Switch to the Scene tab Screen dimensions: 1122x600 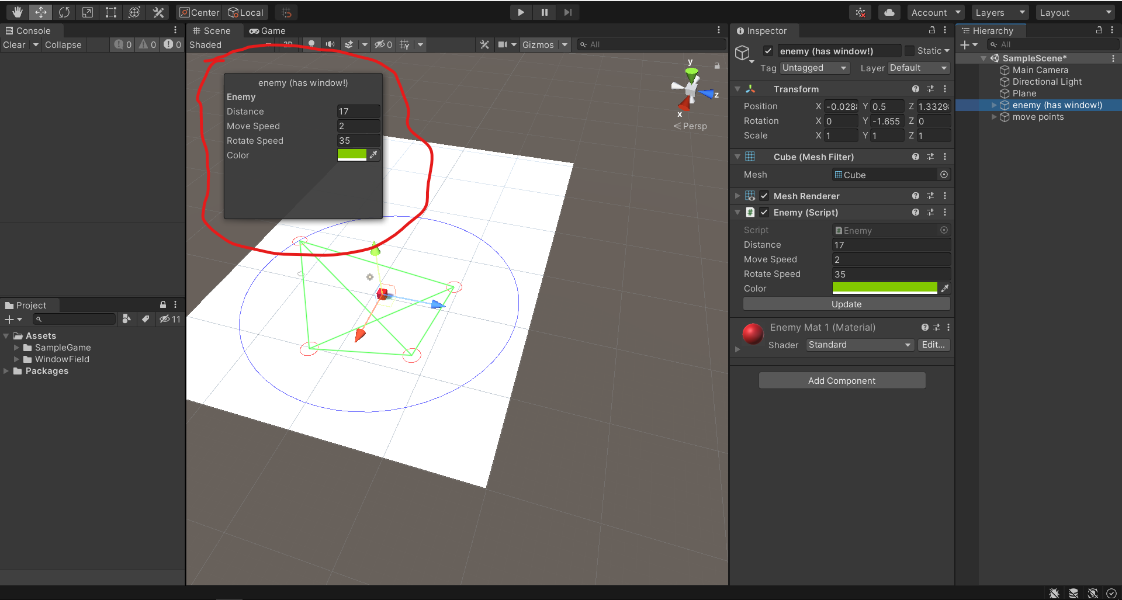point(211,30)
